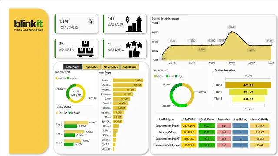Screen dimensions: 278x156
Task: Select the Snack bar in Item Type chart
Action: click(127, 85)
